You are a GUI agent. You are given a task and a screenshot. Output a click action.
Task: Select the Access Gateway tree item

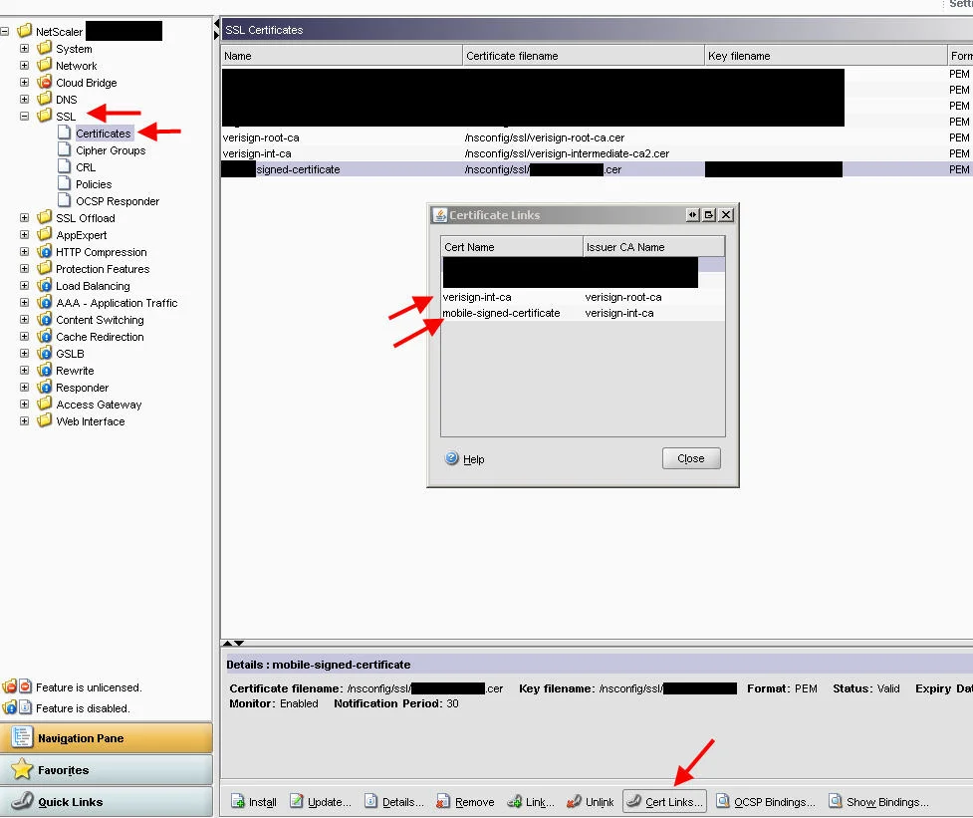pyautogui.click(x=99, y=405)
